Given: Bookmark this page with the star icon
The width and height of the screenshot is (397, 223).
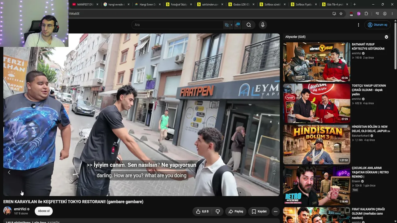Looking at the screenshot, I should click(x=341, y=14).
